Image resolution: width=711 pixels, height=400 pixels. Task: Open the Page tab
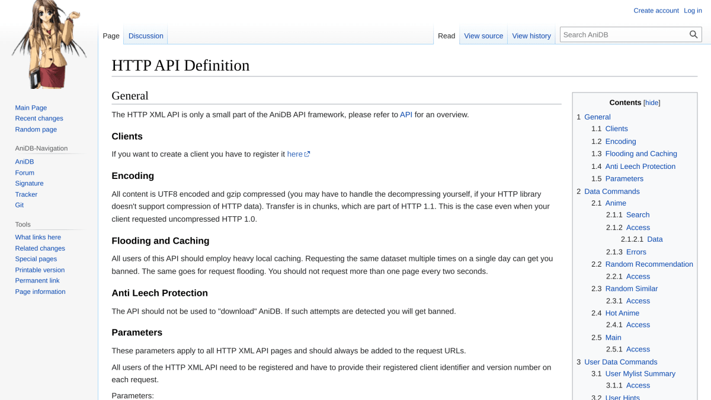(111, 36)
